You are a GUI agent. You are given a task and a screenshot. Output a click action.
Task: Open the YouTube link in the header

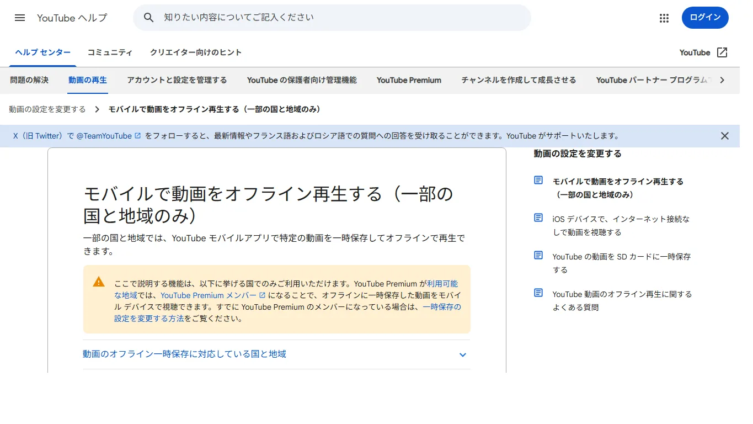(x=695, y=52)
